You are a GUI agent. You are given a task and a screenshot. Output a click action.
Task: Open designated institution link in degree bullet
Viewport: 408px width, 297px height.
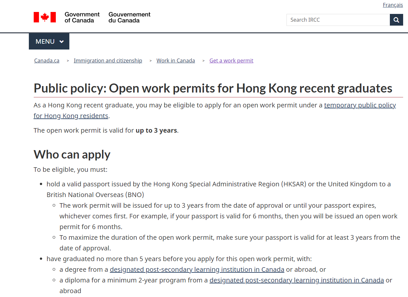[197, 269]
